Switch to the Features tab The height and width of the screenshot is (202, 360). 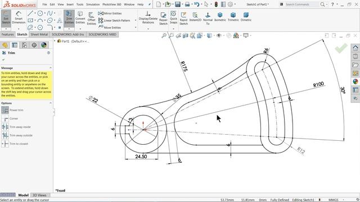7,34
